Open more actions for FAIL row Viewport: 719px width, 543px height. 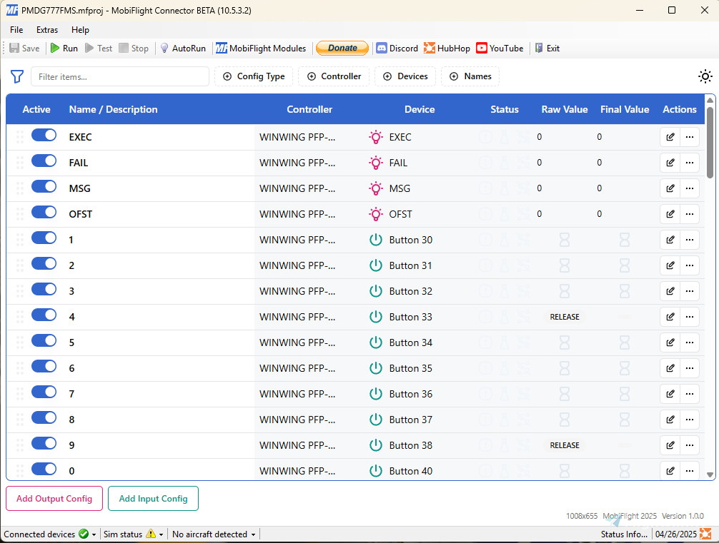[x=689, y=163]
